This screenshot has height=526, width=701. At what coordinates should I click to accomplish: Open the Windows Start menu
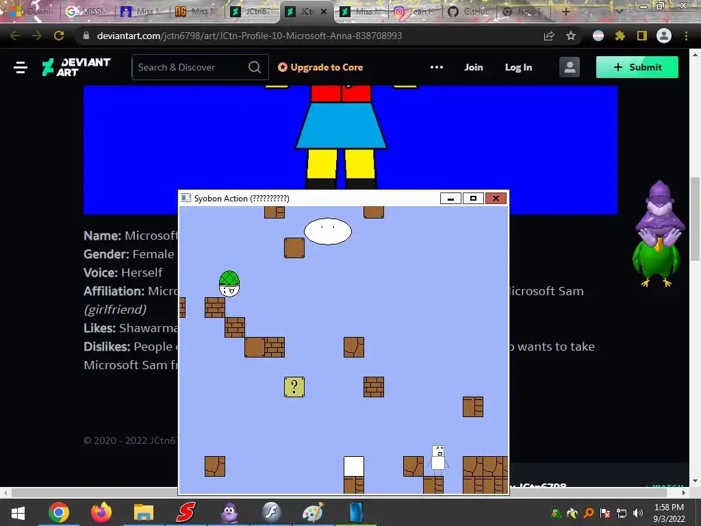18,512
